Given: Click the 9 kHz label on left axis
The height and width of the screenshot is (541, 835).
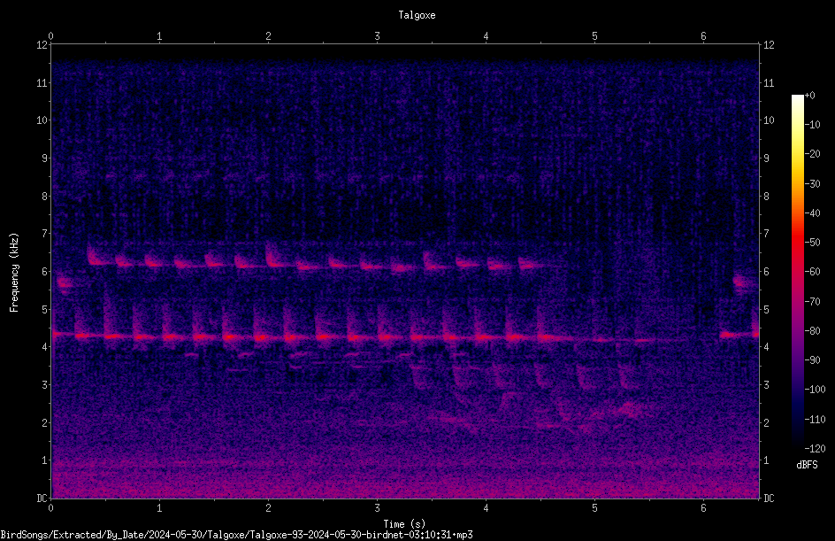Looking at the screenshot, I should pos(45,158).
